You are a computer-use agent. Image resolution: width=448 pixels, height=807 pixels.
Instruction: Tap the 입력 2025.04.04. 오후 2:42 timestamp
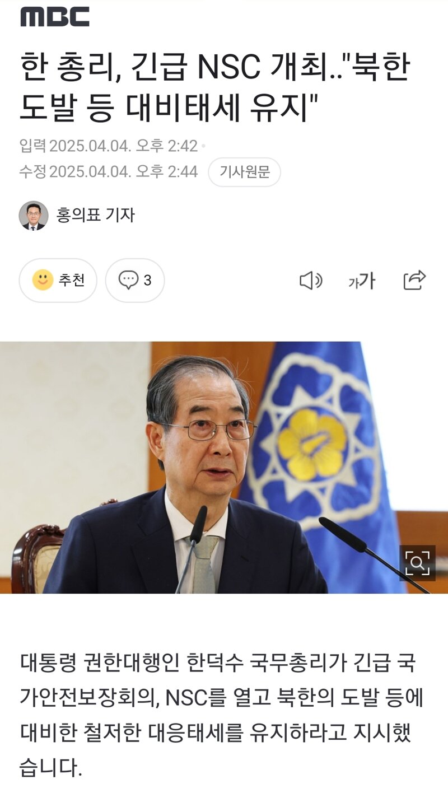click(109, 146)
